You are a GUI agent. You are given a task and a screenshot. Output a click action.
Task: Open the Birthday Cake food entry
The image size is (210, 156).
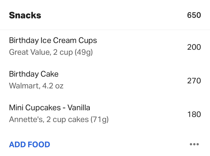coord(105,80)
